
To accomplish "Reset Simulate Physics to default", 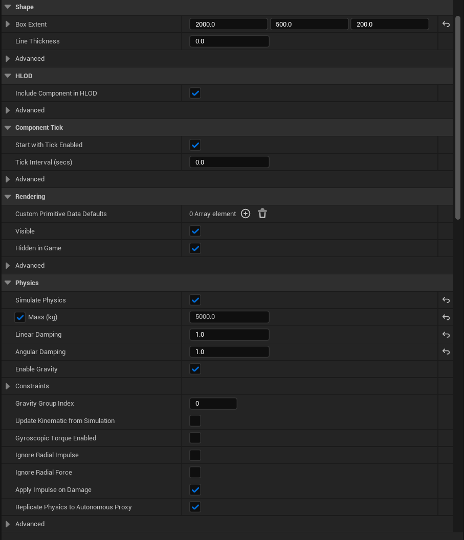I will 446,300.
